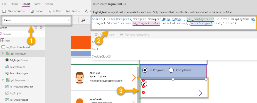Open the Text controls dropdown
This screenshot has width=257, height=103.
point(73,11)
